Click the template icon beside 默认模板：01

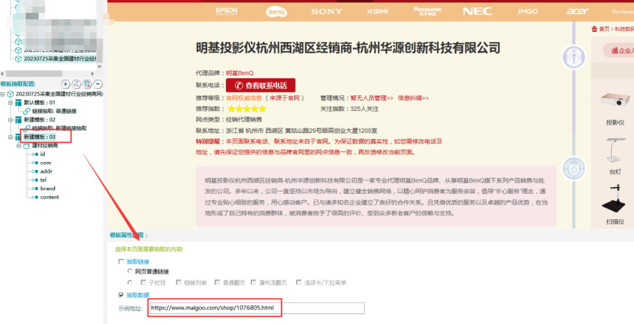point(18,103)
